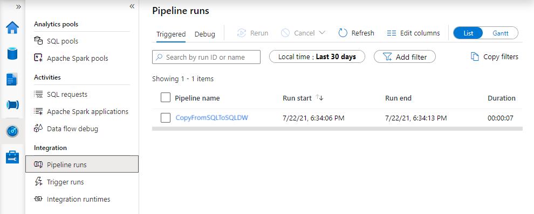Click the Duration column header
Image resolution: width=534 pixels, height=214 pixels.
pos(502,98)
